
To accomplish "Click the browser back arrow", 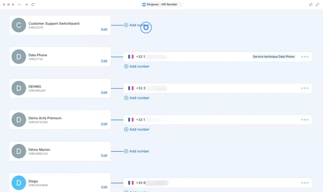I will coord(20,5).
